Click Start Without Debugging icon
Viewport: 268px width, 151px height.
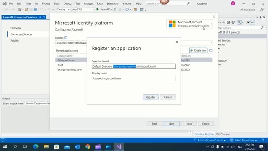click(115, 10)
